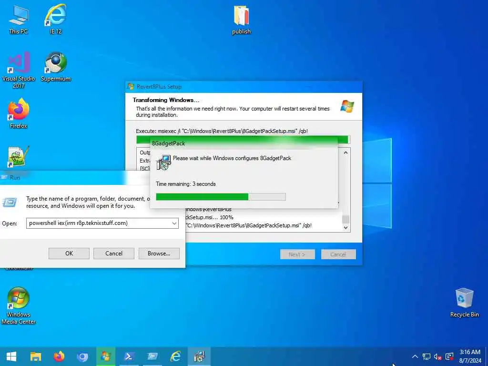
Task: Click the Revert8Plus Setup window title
Action: pos(159,87)
